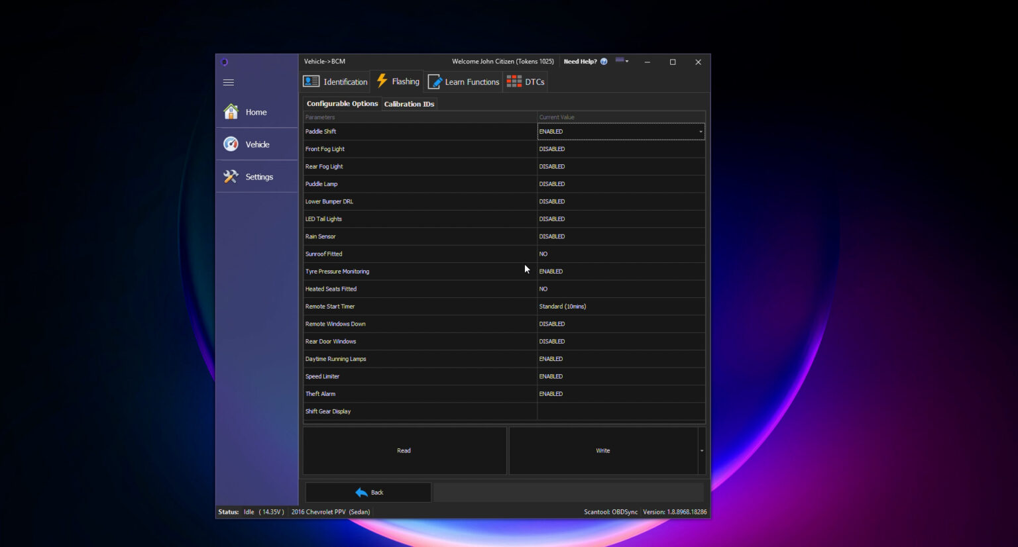Image resolution: width=1018 pixels, height=547 pixels.
Task: Click the Need Help question mark icon
Action: click(604, 62)
